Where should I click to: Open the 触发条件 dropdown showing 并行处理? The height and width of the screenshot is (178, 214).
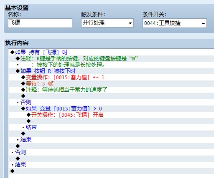[x=107, y=23]
